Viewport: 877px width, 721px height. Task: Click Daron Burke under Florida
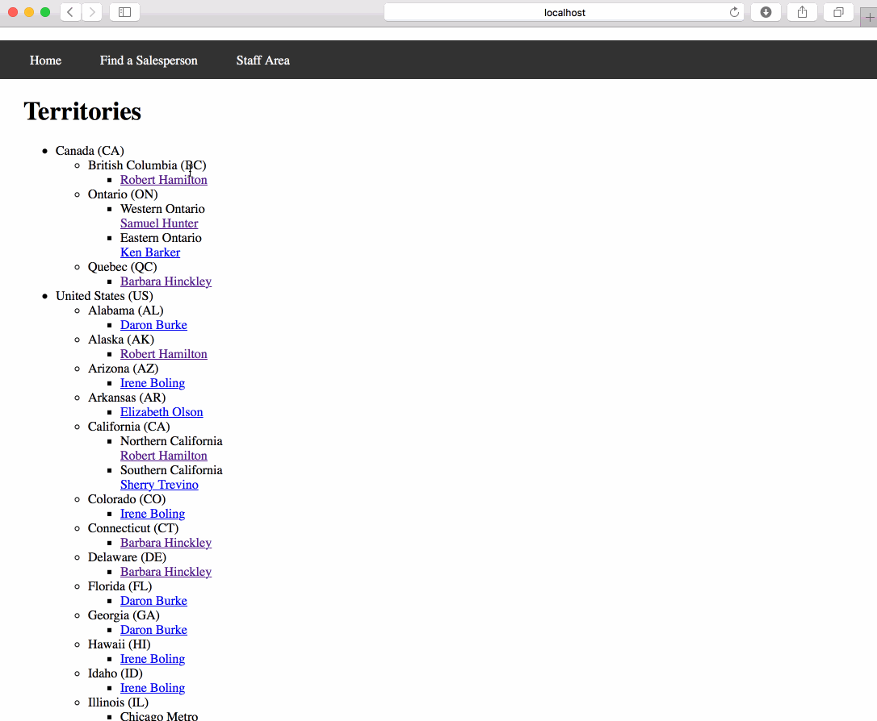153,600
